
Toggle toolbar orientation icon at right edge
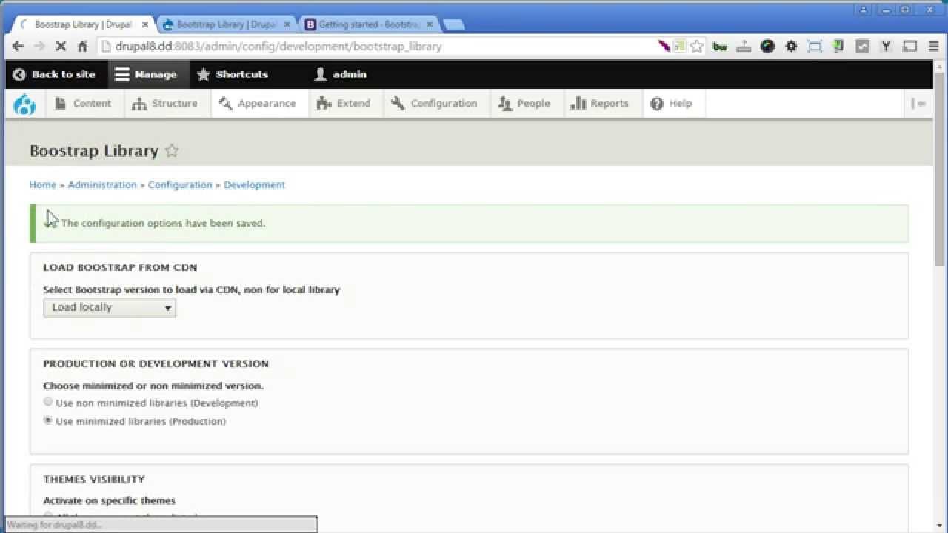pyautogui.click(x=918, y=104)
